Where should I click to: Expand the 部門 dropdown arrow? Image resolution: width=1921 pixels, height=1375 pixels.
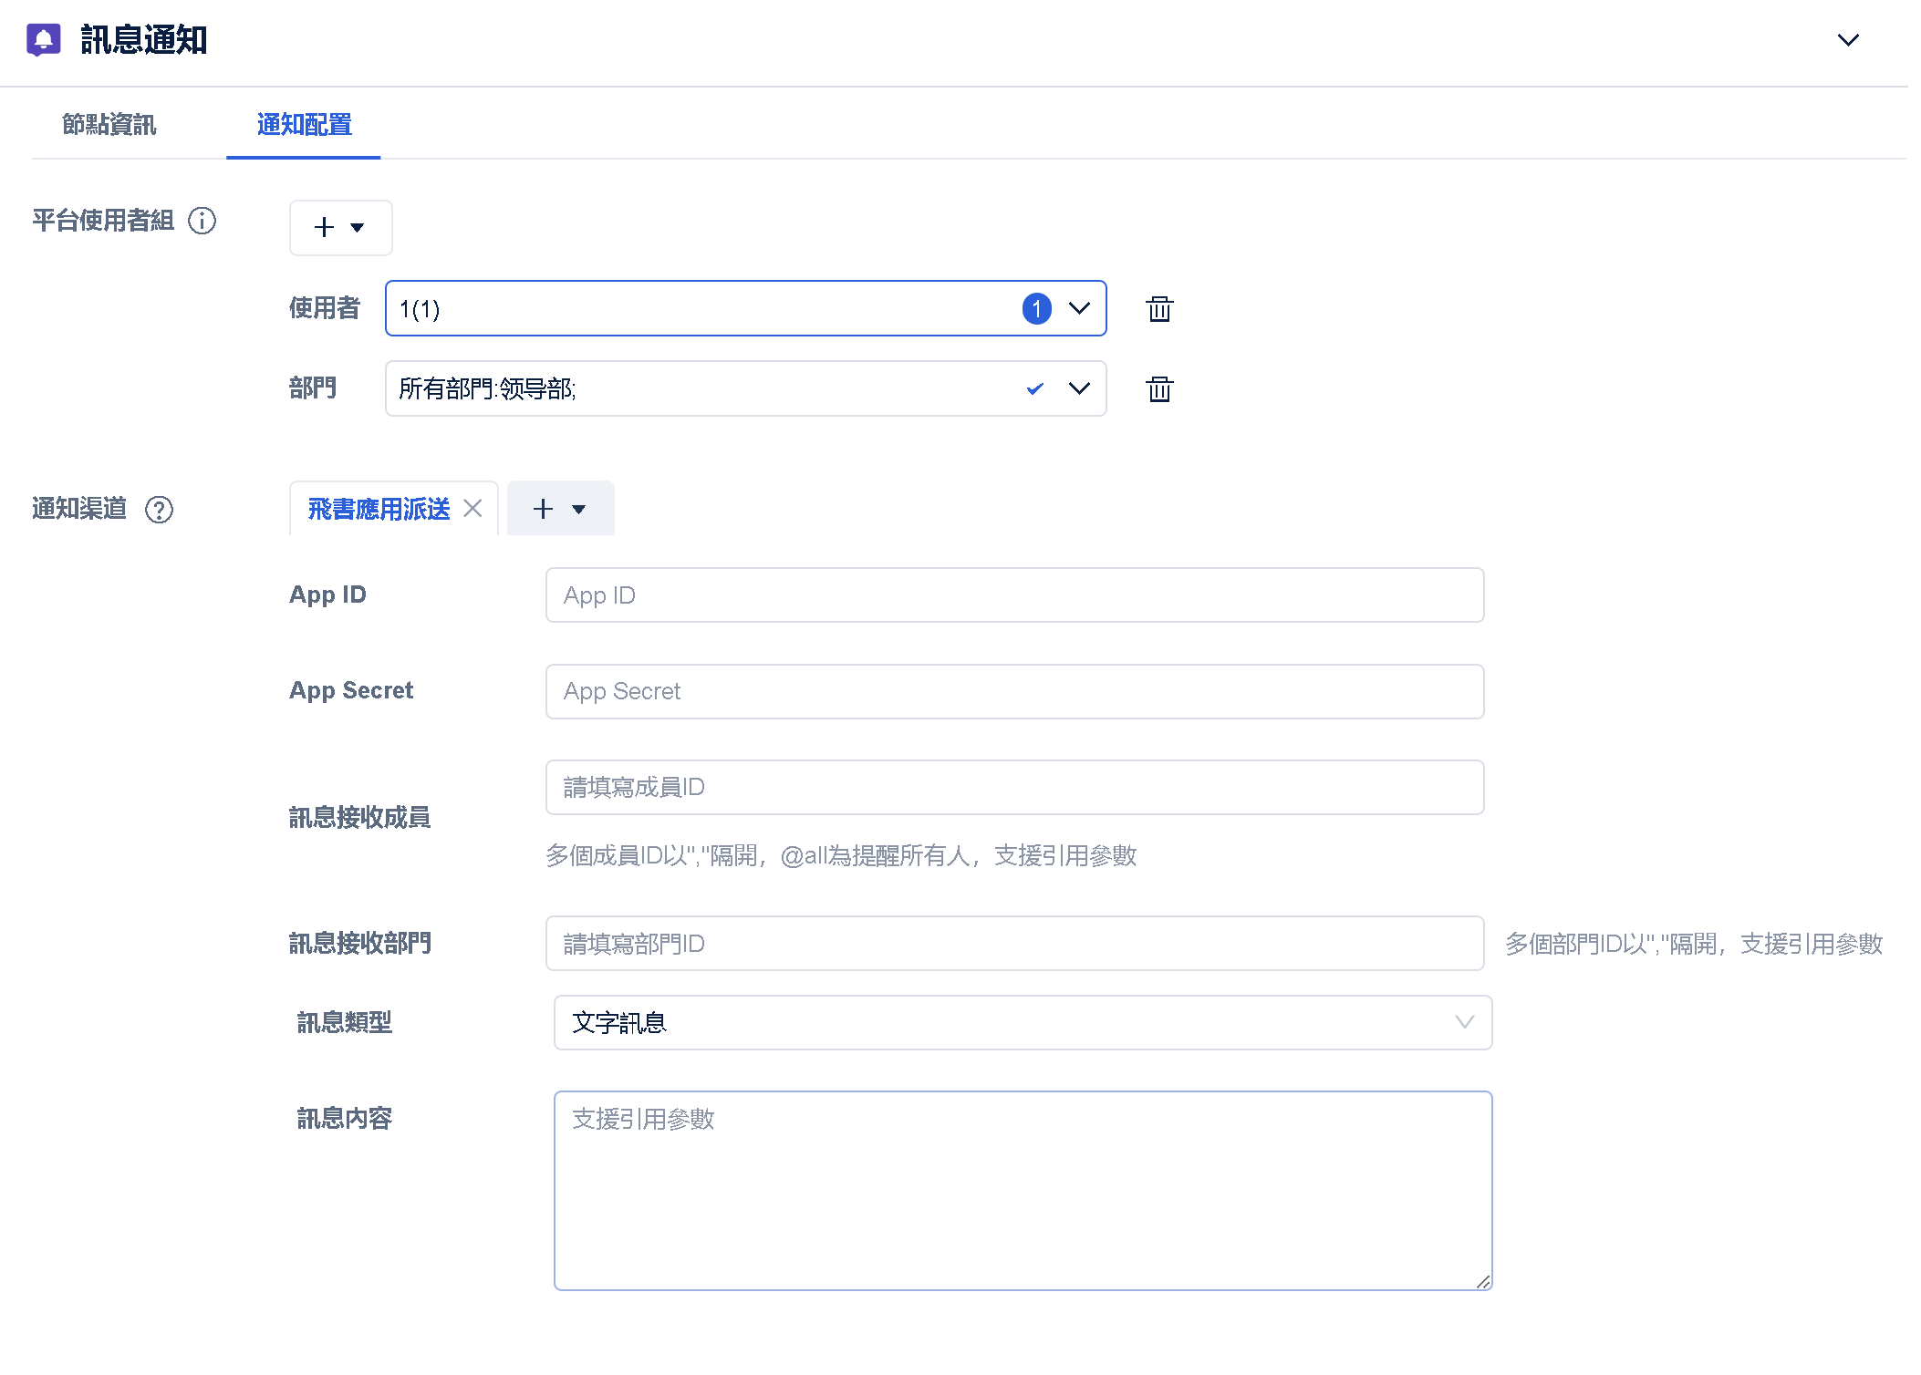click(1079, 389)
